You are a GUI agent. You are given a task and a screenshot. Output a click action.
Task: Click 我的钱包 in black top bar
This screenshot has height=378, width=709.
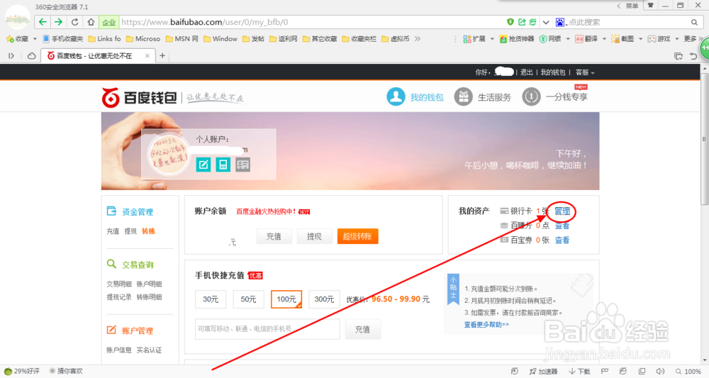point(553,72)
